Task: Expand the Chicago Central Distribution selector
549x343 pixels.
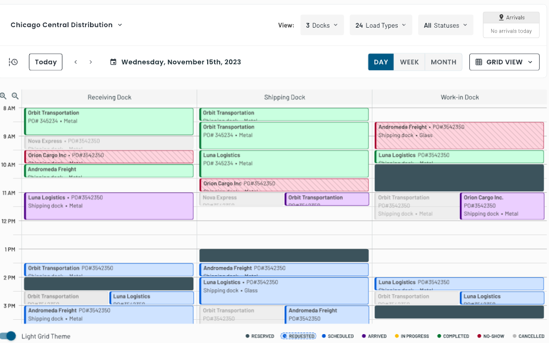Action: coord(119,25)
